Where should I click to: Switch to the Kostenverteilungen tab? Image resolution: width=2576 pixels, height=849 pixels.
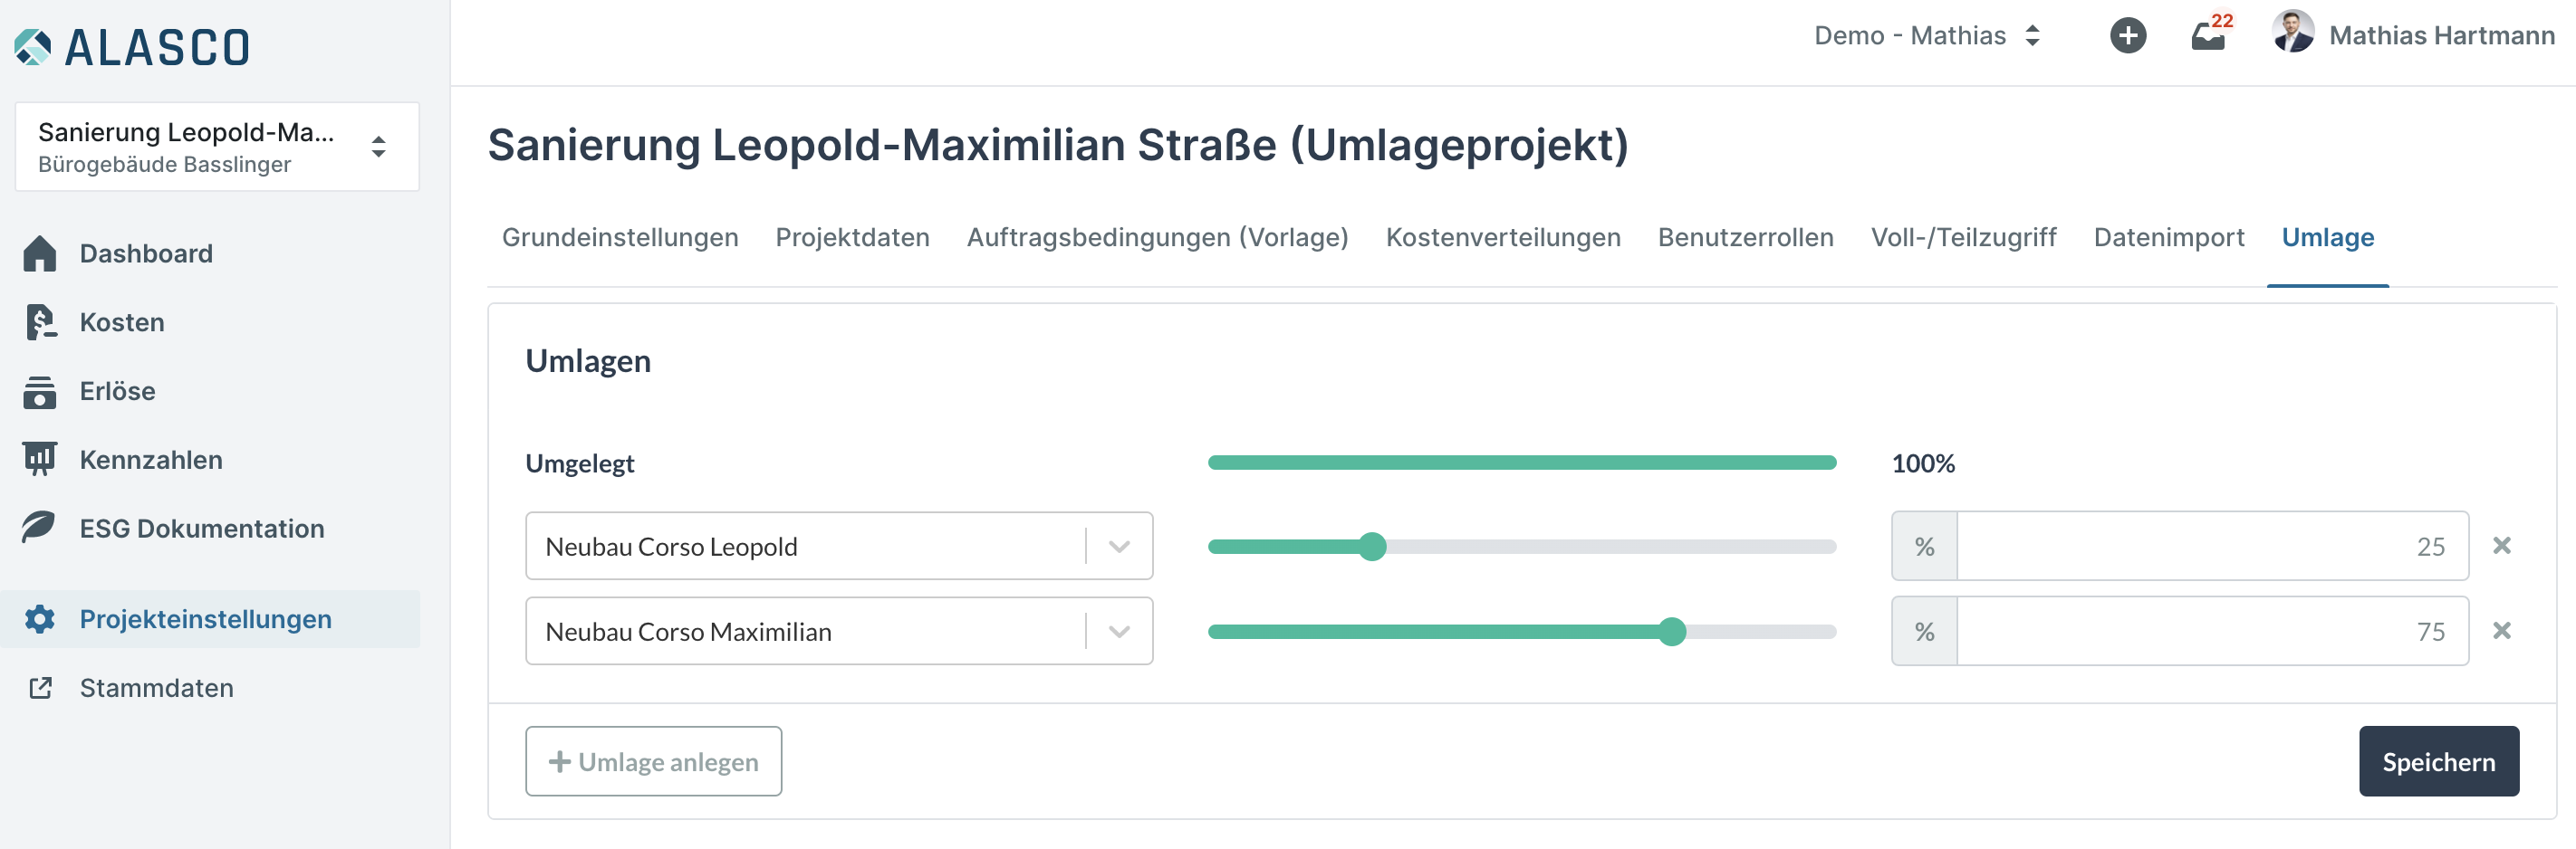click(x=1502, y=238)
